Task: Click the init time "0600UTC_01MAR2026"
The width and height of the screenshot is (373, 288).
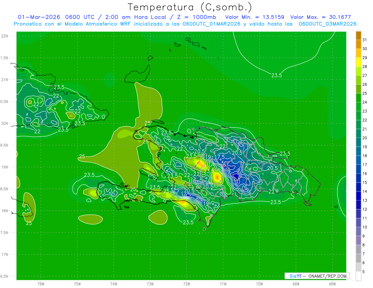Action: pos(211,24)
